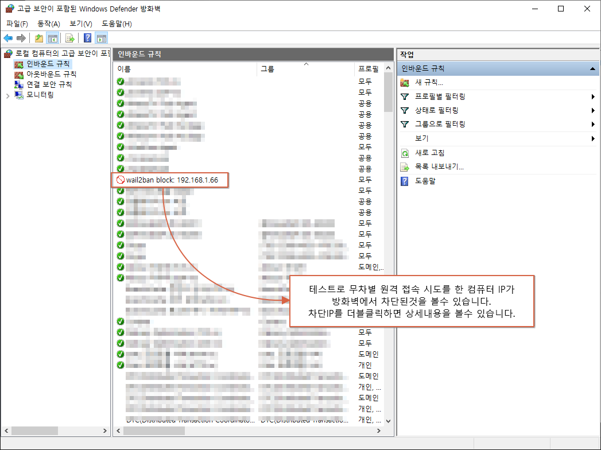The width and height of the screenshot is (601, 450).
Task: Open the 그룹으로 필터링 submenu arrow
Action: click(593, 124)
